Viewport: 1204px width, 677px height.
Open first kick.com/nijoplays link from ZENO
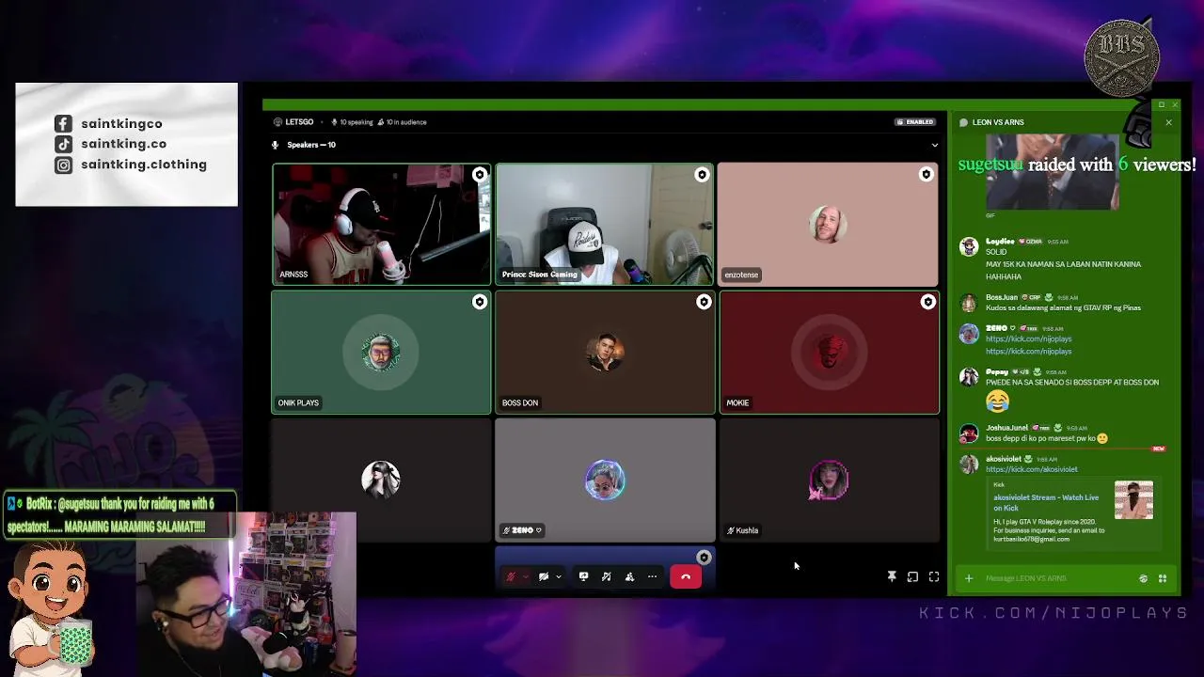[x=1028, y=338]
